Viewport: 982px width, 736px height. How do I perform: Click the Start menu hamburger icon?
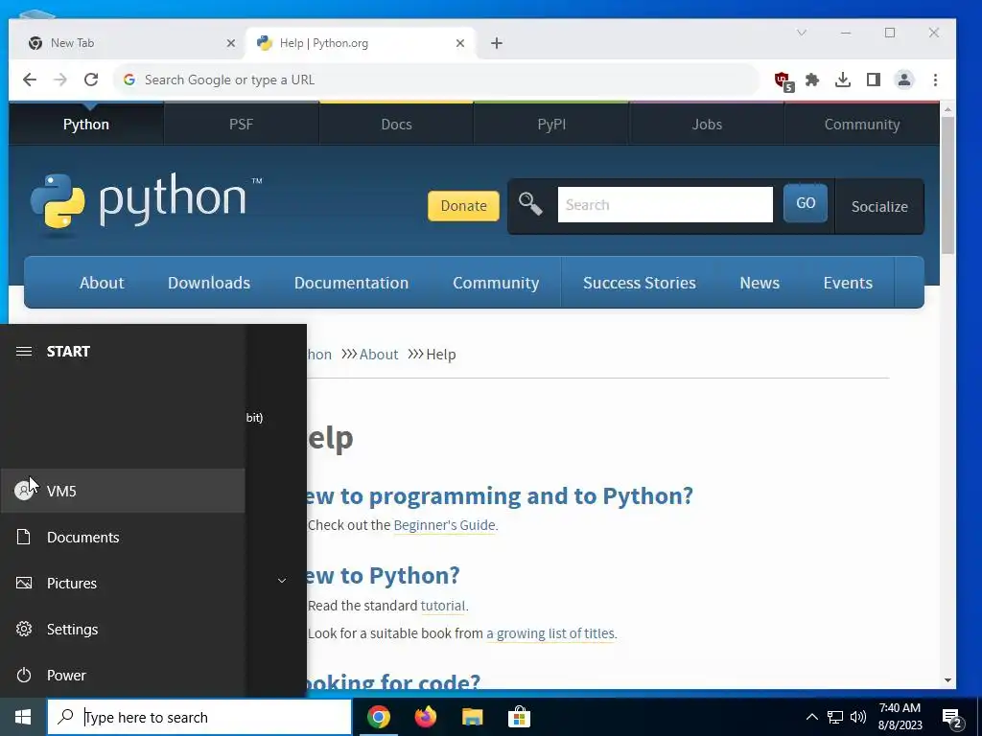coord(24,351)
